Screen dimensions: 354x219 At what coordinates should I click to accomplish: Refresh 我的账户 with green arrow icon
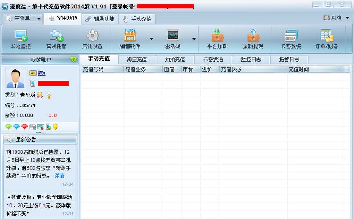click(x=73, y=59)
